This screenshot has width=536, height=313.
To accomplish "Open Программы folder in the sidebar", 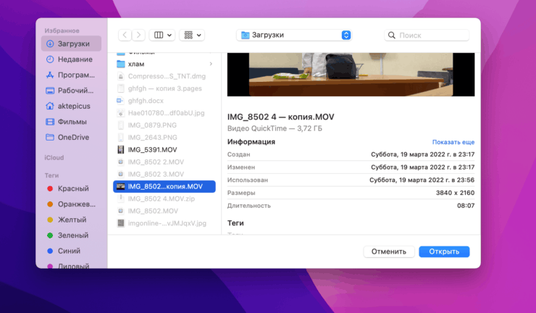I will point(75,75).
